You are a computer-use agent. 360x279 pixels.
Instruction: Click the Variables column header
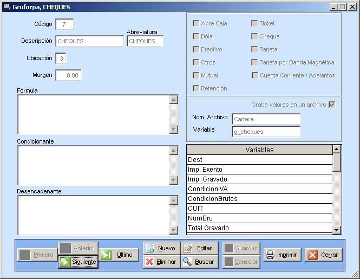click(259, 150)
